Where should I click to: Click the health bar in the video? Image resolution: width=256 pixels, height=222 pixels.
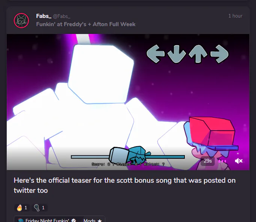coord(128,157)
